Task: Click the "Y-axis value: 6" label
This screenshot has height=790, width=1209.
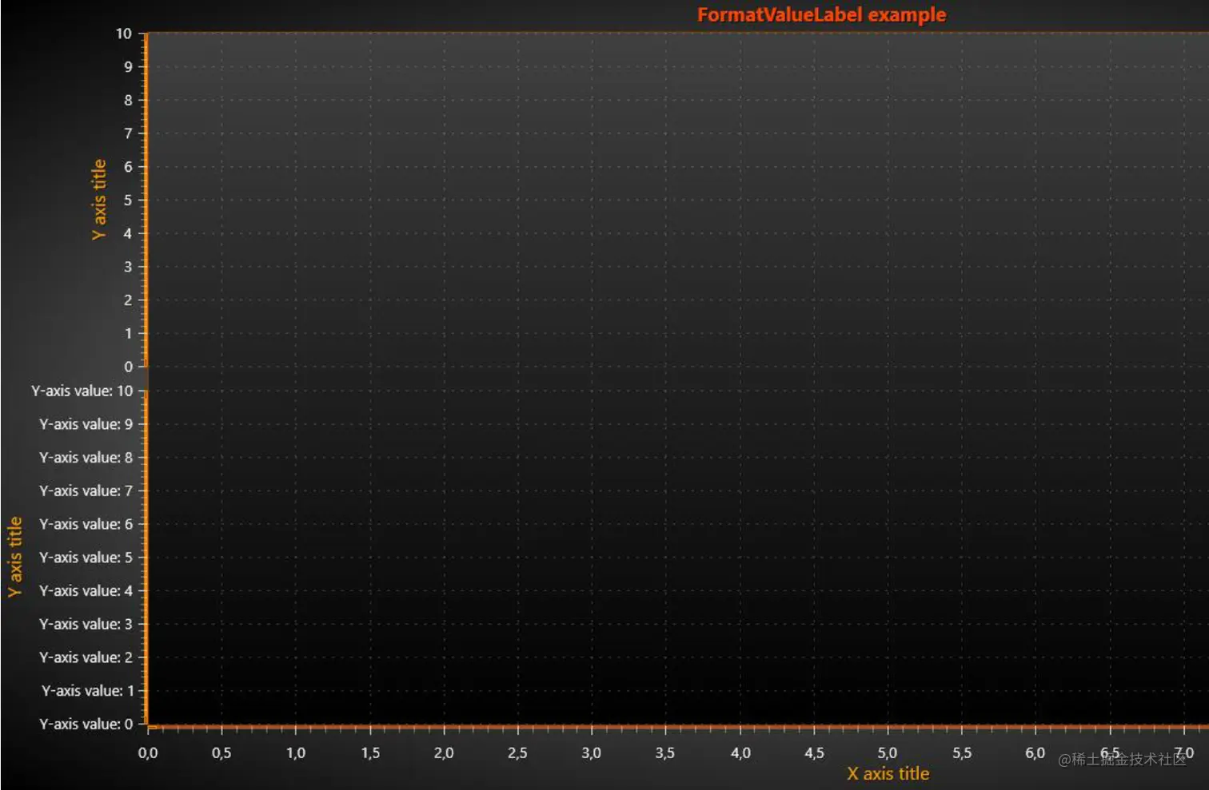Action: [86, 524]
